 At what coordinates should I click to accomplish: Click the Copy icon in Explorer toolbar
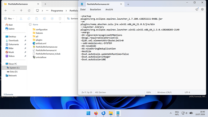tap(29, 19)
